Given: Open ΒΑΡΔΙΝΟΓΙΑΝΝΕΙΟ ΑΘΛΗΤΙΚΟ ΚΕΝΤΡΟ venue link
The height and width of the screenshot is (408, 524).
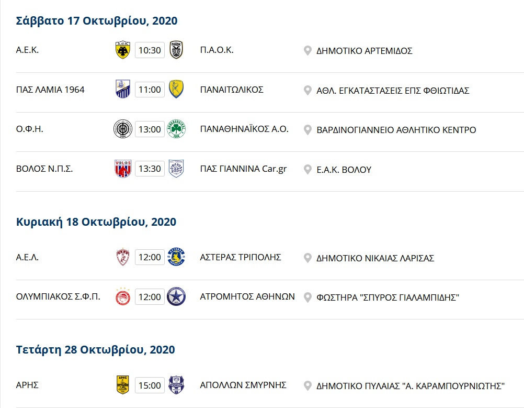Looking at the screenshot, I should (x=396, y=130).
